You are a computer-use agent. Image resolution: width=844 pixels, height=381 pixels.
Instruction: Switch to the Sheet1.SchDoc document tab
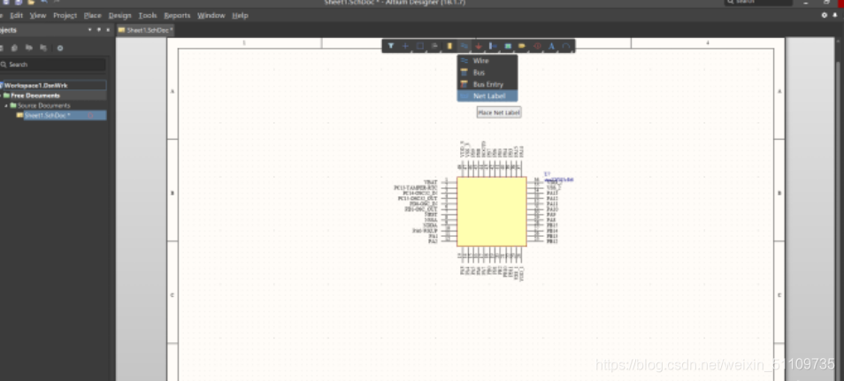click(145, 30)
